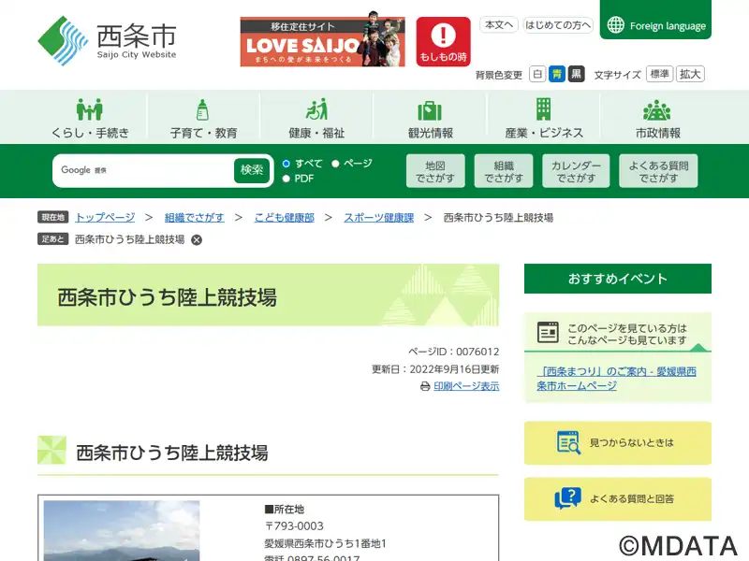The width and height of the screenshot is (749, 561).
Task: Click the 検索 search button
Action: click(x=252, y=170)
